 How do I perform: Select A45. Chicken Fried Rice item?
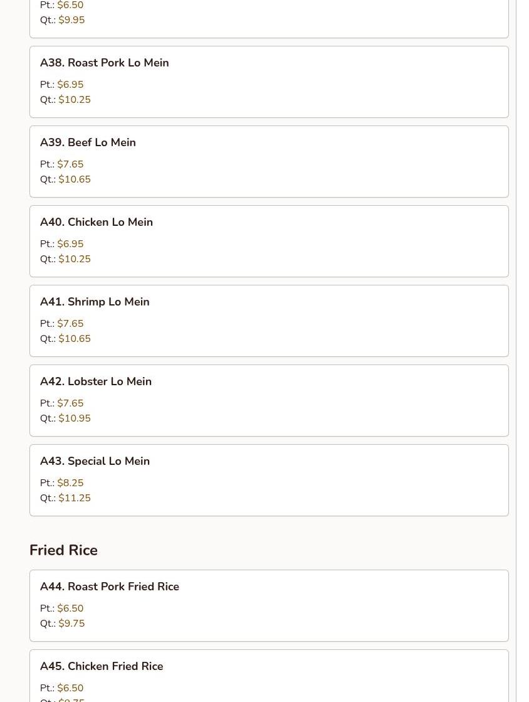(102, 666)
